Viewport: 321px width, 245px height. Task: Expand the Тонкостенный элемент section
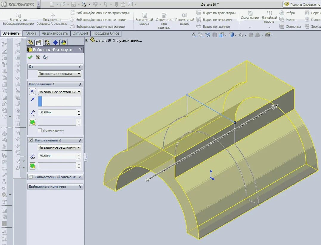pyautogui.click(x=80, y=177)
